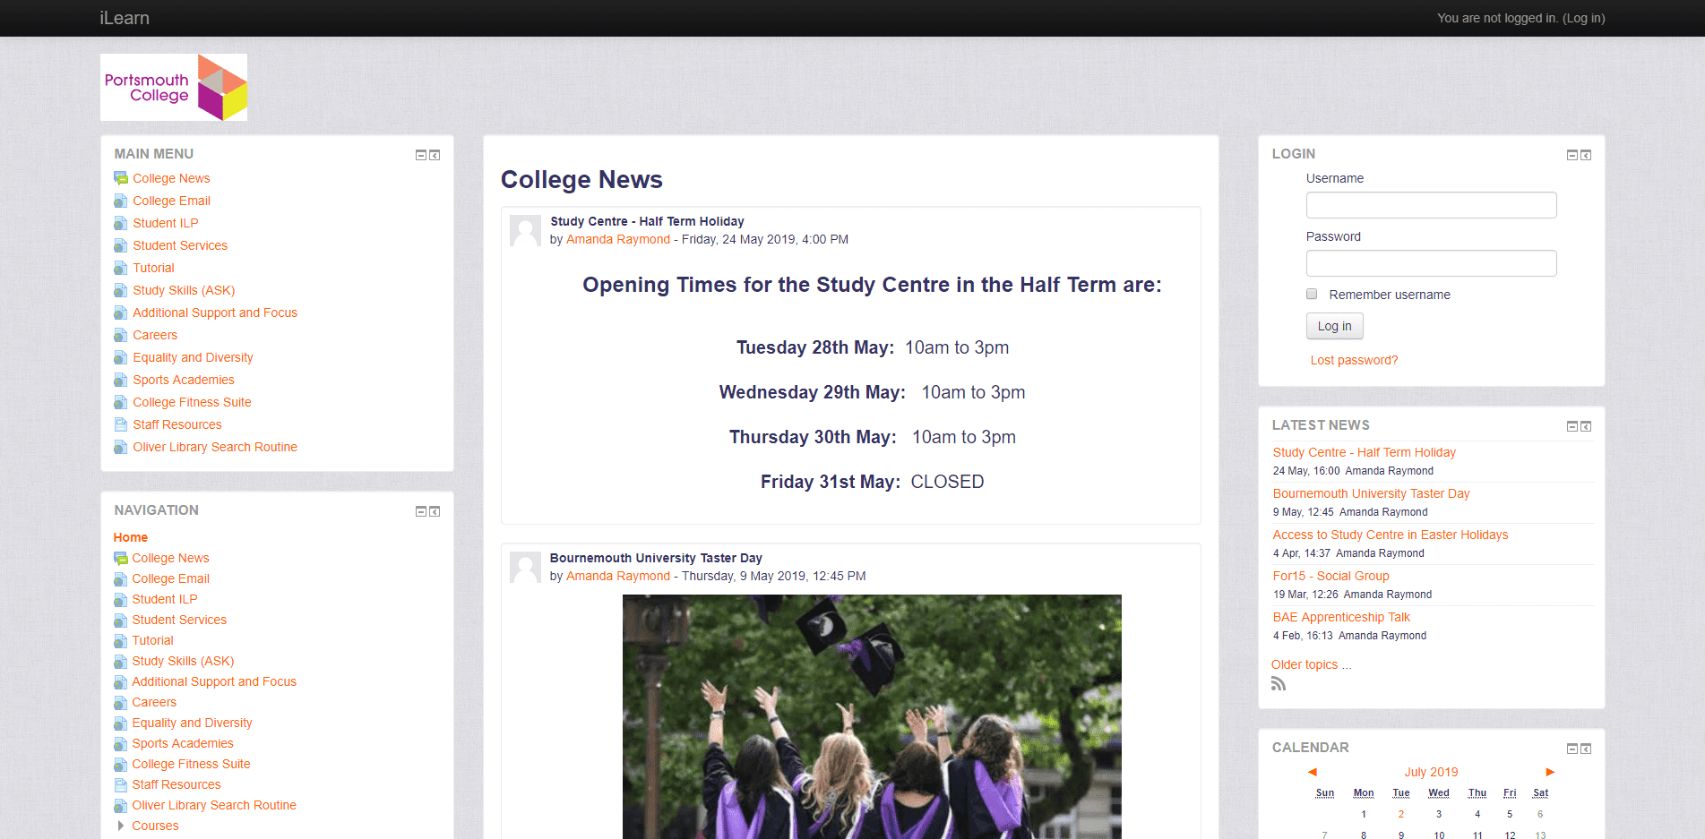1705x839 pixels.
Task: Tick the Remember username checkbox
Action: [1312, 294]
